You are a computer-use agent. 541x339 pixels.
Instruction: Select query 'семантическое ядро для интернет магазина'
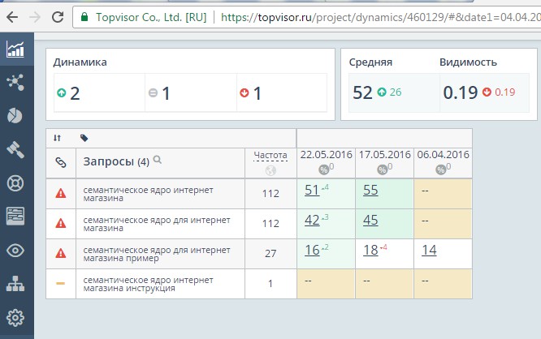pos(157,224)
